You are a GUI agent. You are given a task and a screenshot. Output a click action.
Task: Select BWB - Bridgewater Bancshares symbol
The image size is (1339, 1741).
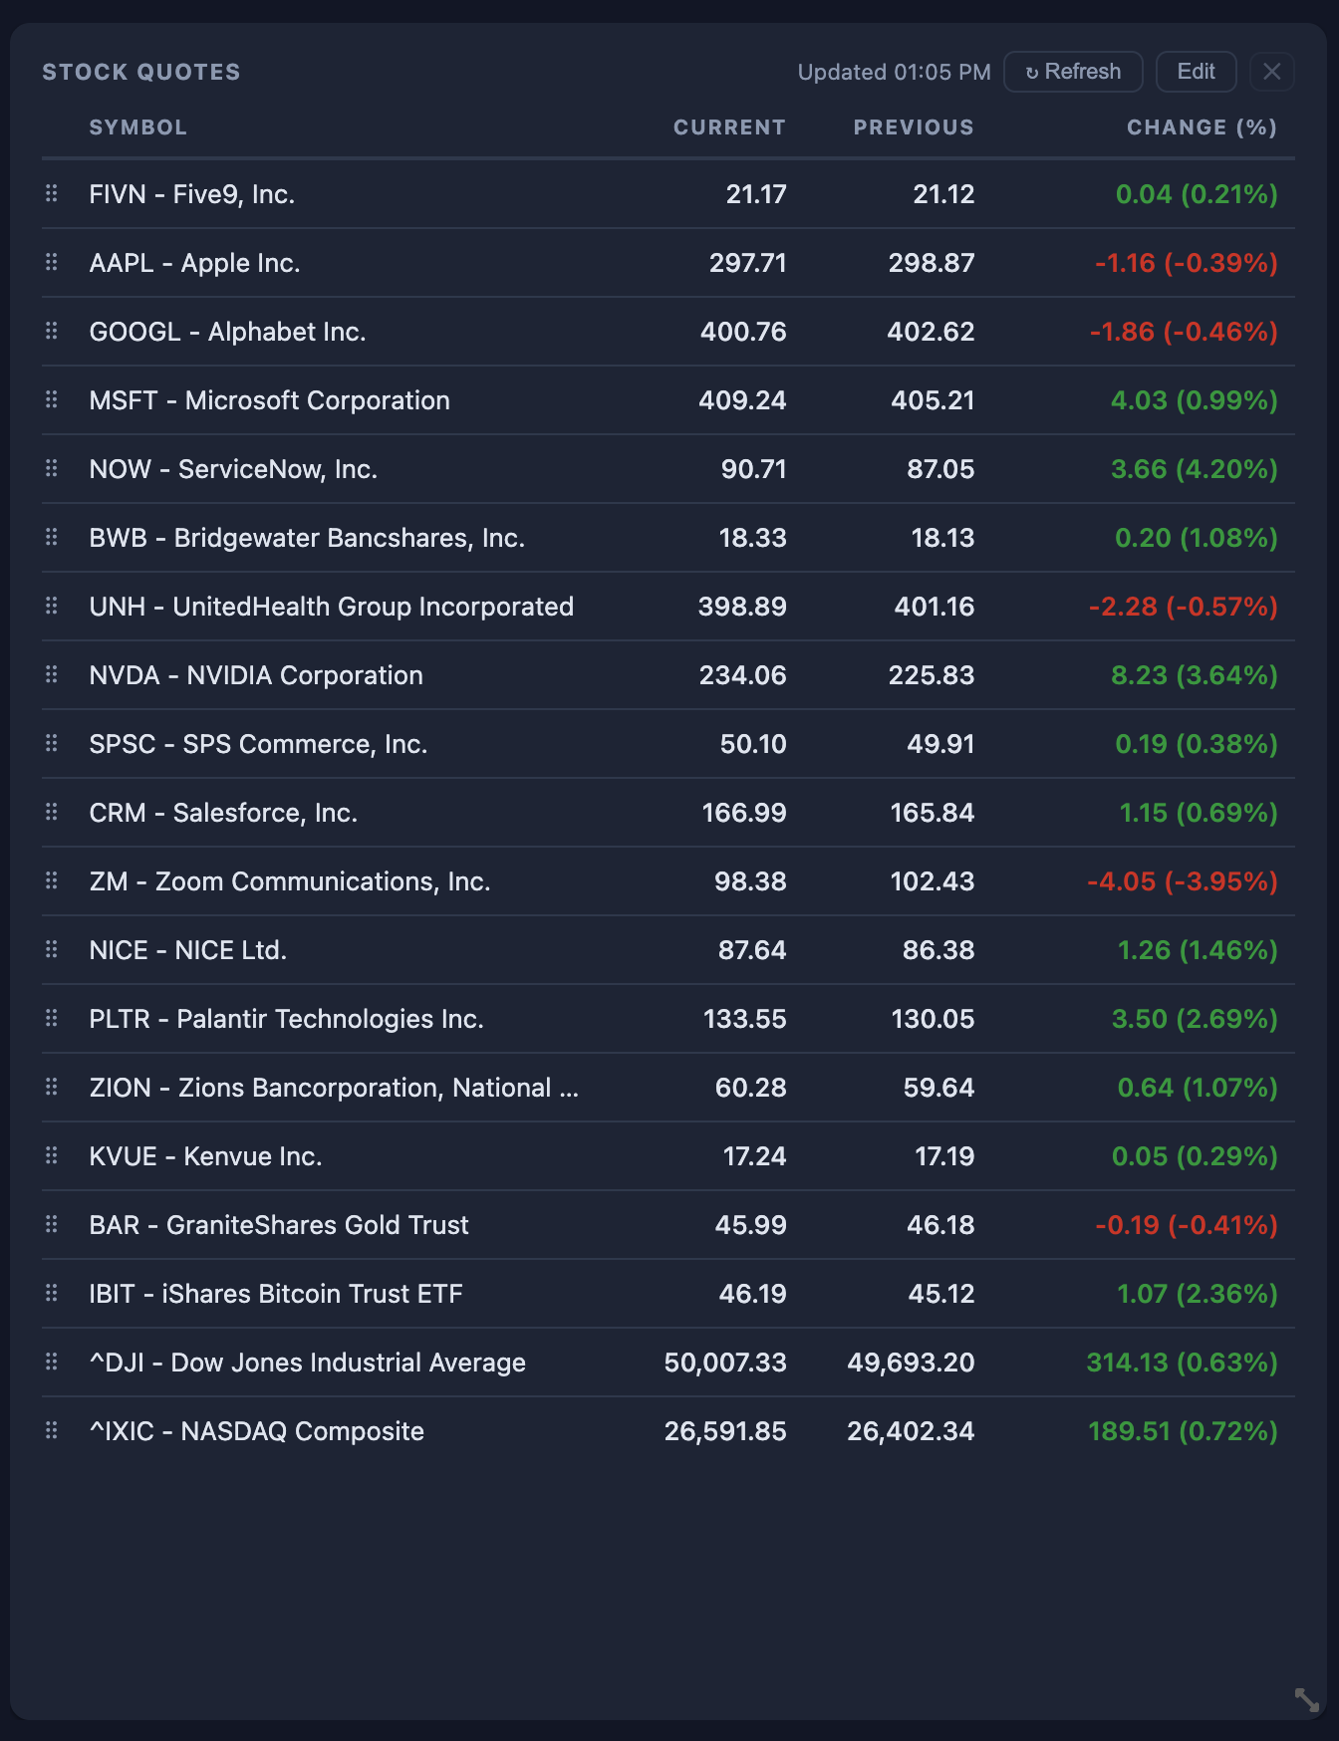click(307, 538)
